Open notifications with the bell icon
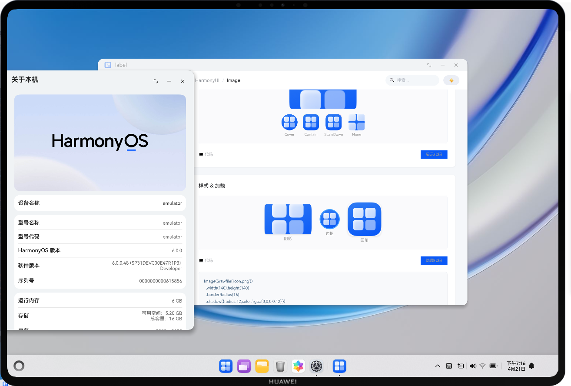 (x=531, y=366)
